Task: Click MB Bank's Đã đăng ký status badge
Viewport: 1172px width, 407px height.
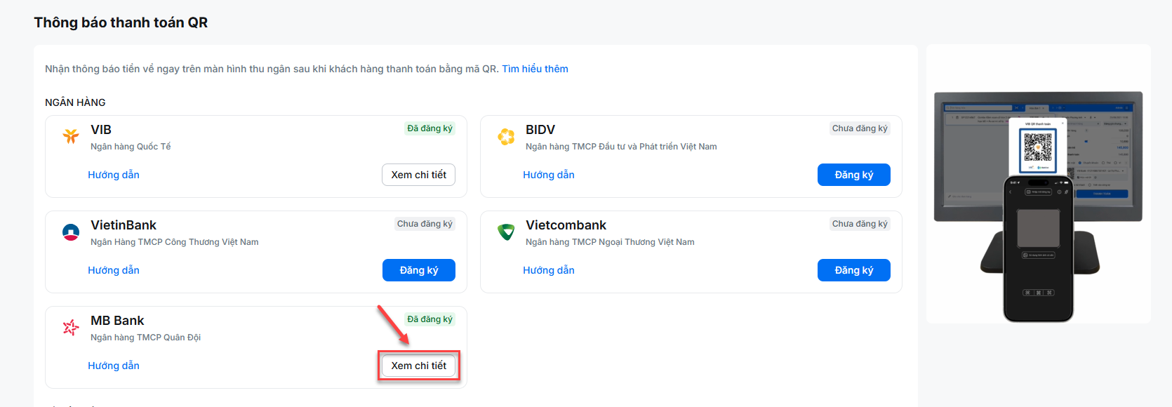Action: pyautogui.click(x=430, y=319)
